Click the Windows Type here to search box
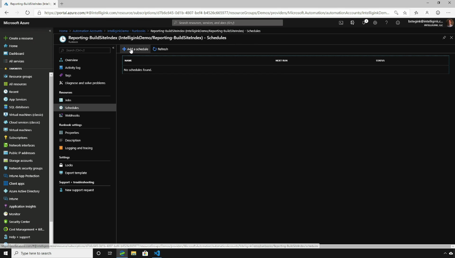This screenshot has width=455, height=258. [52, 253]
